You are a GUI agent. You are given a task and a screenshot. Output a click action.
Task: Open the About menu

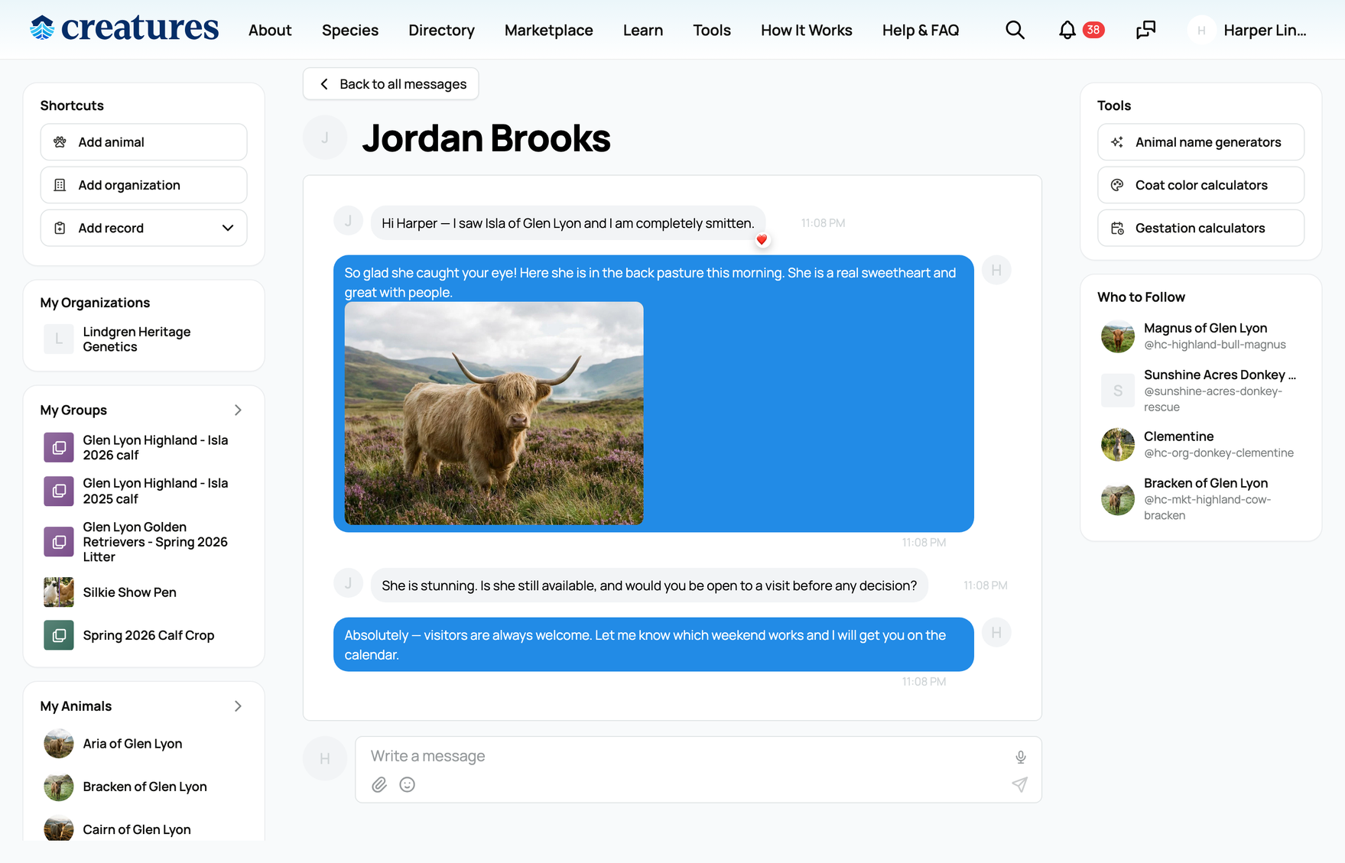point(270,30)
